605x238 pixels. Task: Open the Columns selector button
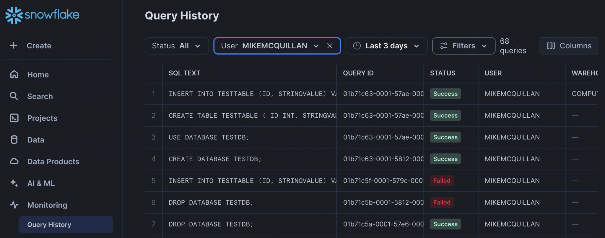[x=569, y=46]
